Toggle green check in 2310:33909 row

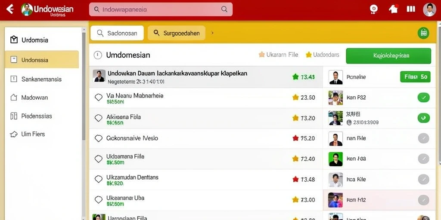[x=424, y=118]
